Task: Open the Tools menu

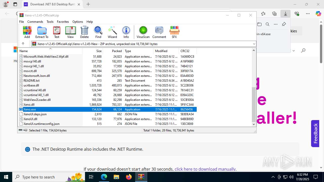Action: (x=50, y=22)
